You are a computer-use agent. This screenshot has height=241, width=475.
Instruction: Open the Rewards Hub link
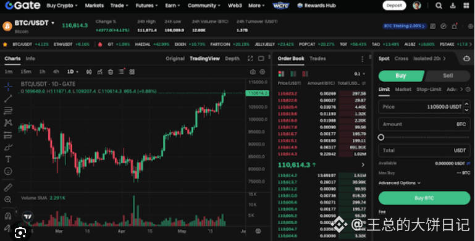[x=317, y=6]
